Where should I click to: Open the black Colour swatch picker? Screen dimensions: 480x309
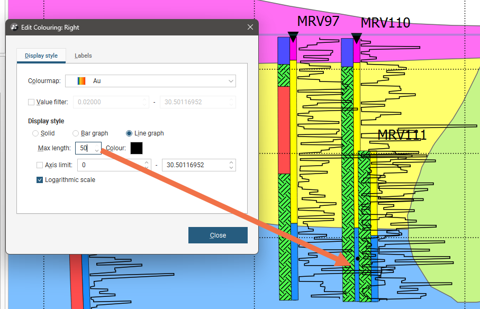pos(137,148)
